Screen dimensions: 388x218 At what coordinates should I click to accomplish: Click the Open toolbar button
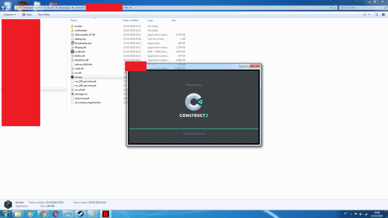[x=27, y=15]
